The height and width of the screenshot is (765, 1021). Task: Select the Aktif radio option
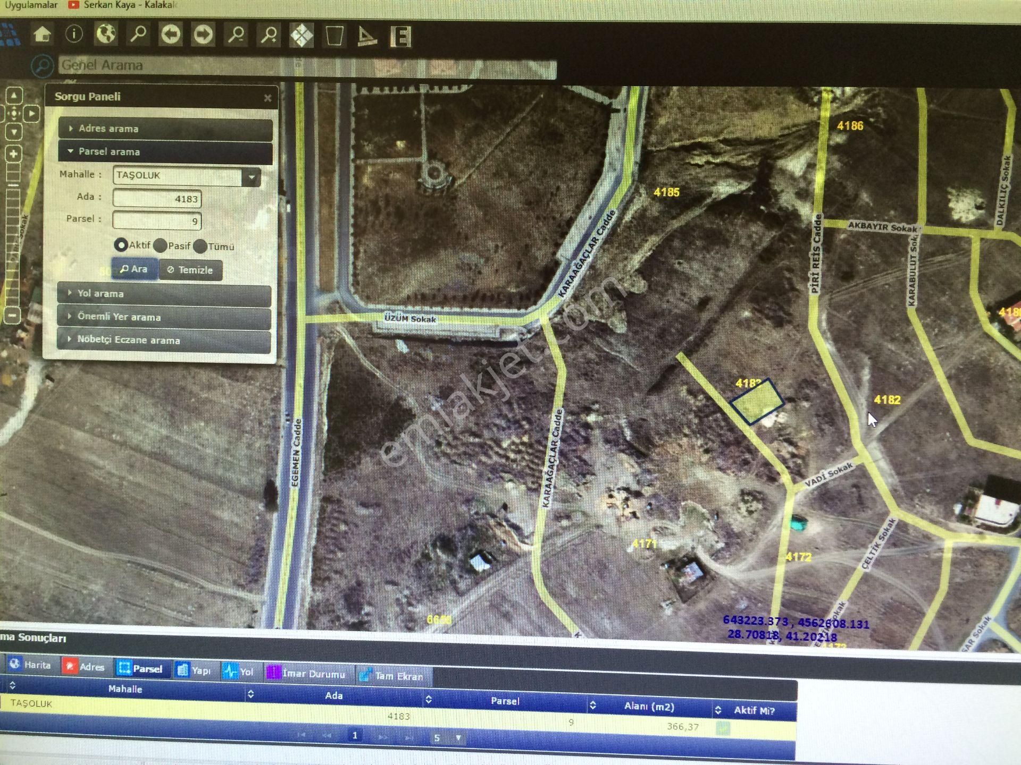coord(121,245)
